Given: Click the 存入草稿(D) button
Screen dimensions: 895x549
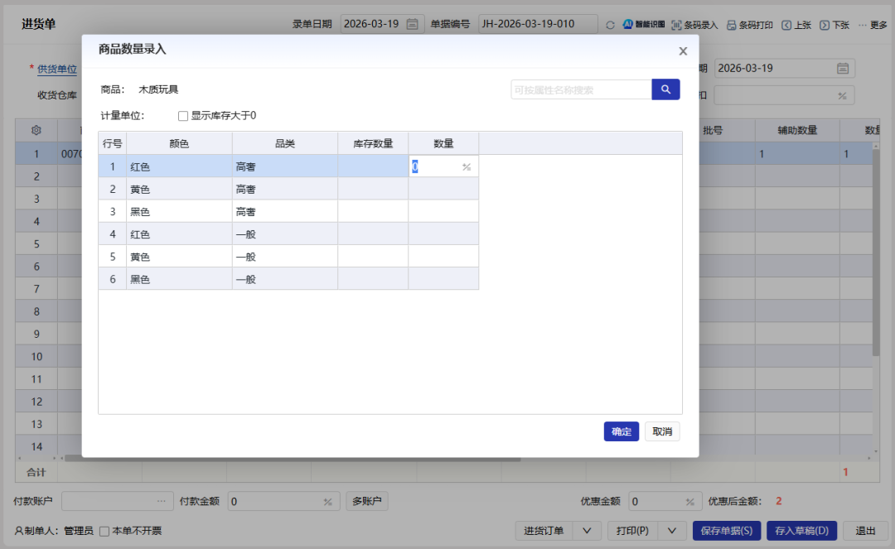Looking at the screenshot, I should coord(800,531).
